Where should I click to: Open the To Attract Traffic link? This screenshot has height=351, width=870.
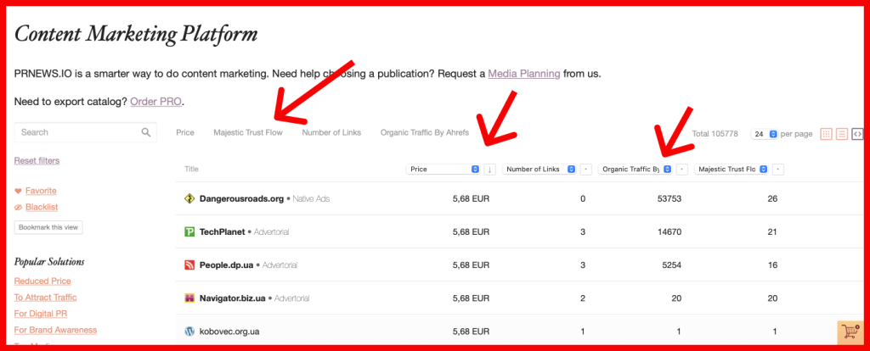pyautogui.click(x=45, y=298)
